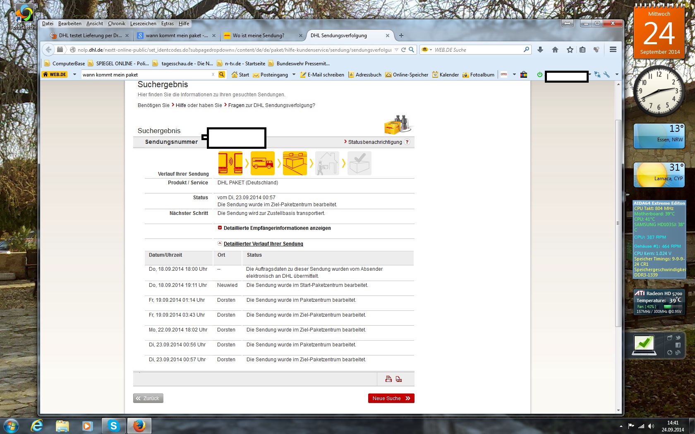
Task: Click the print icon below tracking table
Action: [x=388, y=379]
